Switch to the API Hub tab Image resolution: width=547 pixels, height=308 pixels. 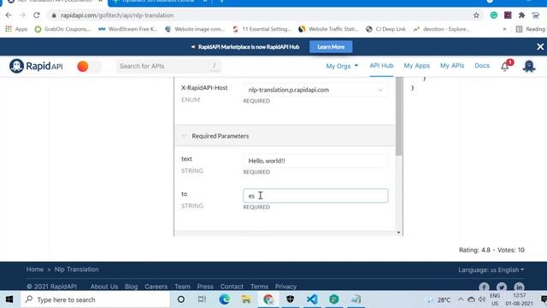coord(381,66)
